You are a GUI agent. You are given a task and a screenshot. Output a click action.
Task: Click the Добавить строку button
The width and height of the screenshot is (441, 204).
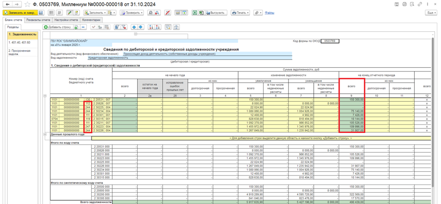coord(58,27)
